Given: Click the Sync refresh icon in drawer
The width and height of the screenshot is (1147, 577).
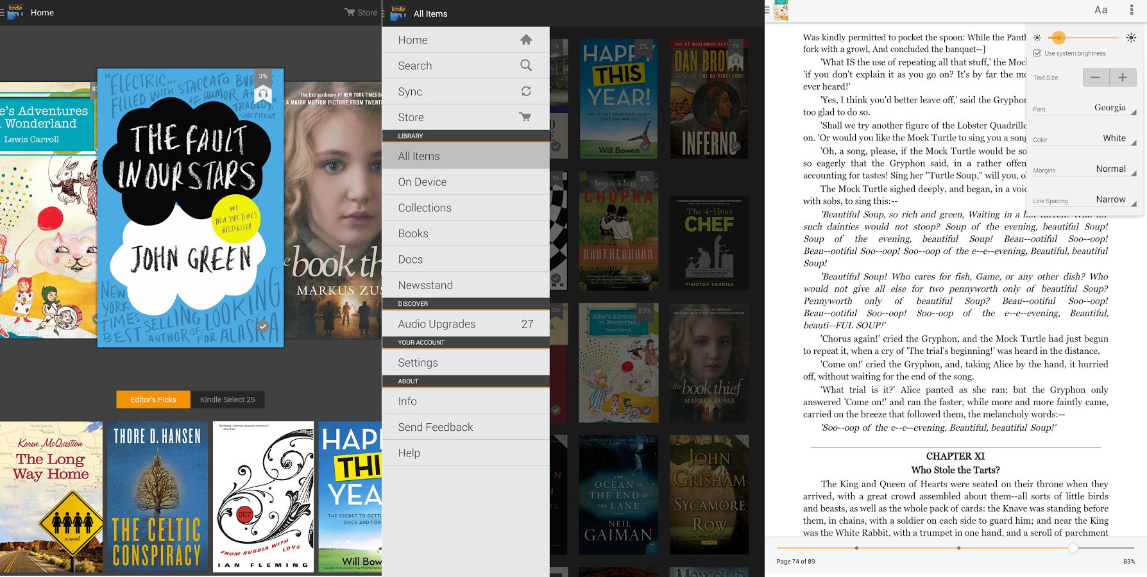Looking at the screenshot, I should (x=526, y=91).
